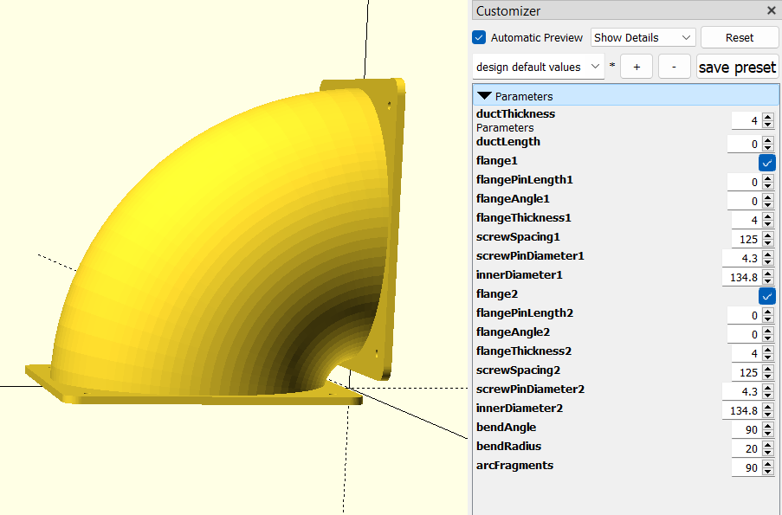This screenshot has width=782, height=515.
Task: Increase bendAngle using up stepper
Action: pyautogui.click(x=768, y=426)
